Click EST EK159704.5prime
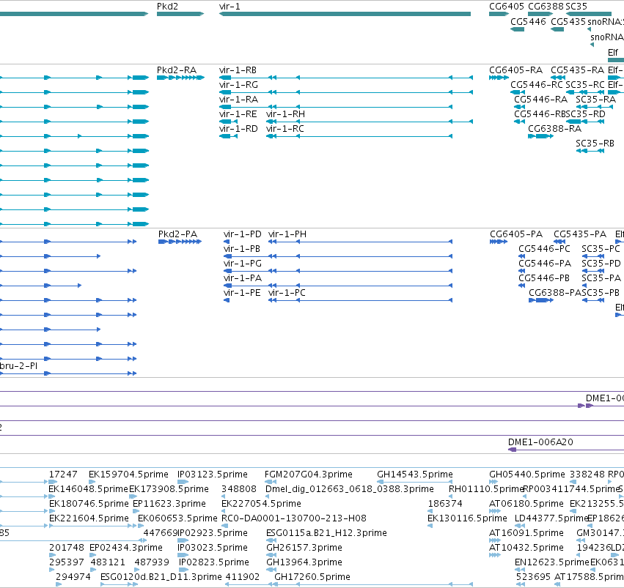The image size is (624, 588). point(128,475)
